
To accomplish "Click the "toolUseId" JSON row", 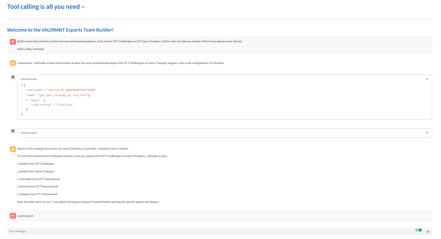I will pos(61,90).
